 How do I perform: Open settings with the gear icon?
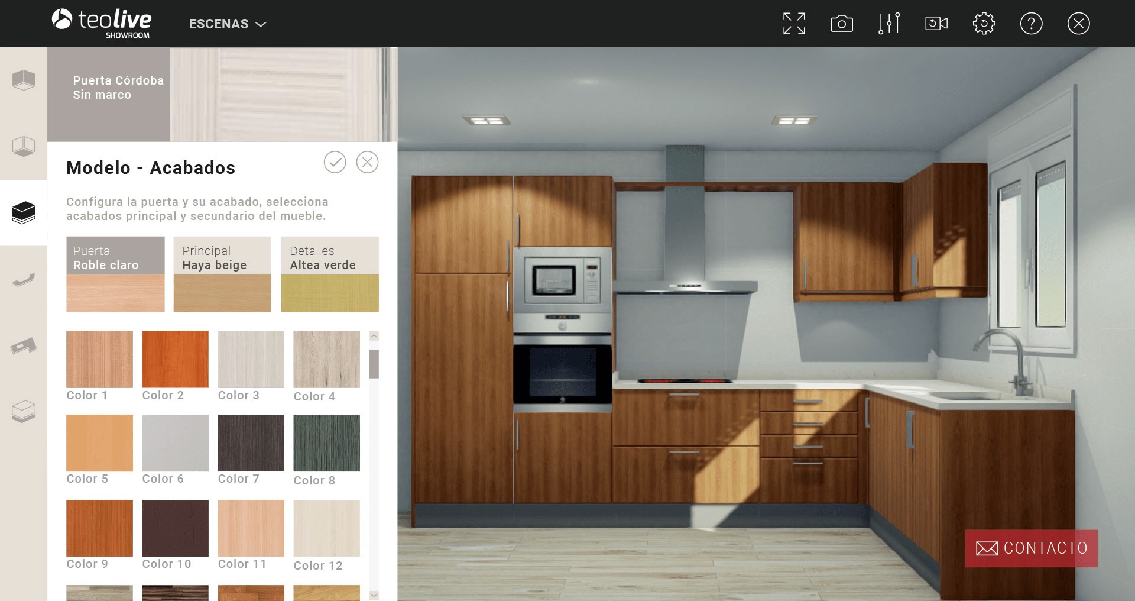click(984, 24)
